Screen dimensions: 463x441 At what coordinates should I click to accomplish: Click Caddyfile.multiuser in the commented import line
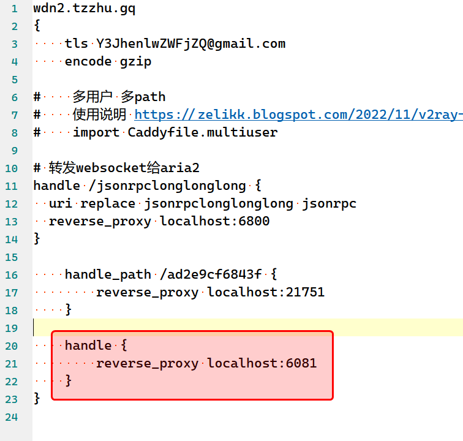(x=202, y=132)
